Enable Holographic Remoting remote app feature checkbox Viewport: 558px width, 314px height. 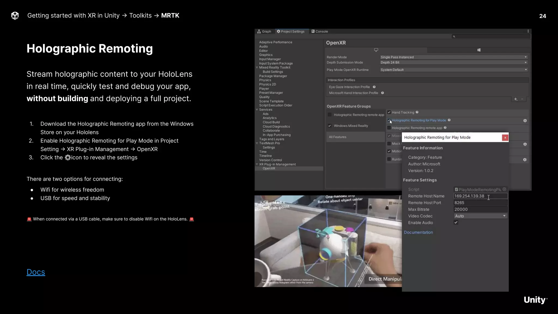coord(389,128)
